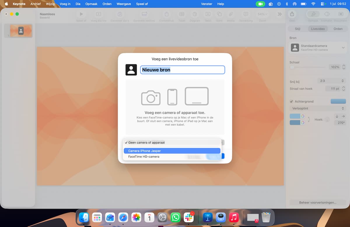Open Keynote from the Dock

[x=208, y=217]
